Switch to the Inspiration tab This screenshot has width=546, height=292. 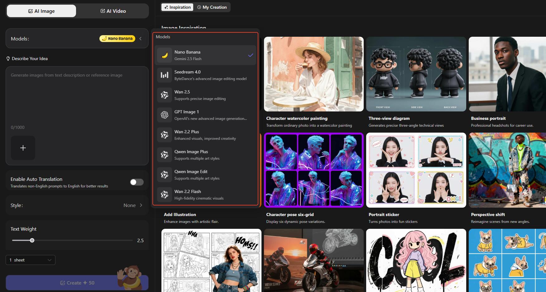[177, 7]
